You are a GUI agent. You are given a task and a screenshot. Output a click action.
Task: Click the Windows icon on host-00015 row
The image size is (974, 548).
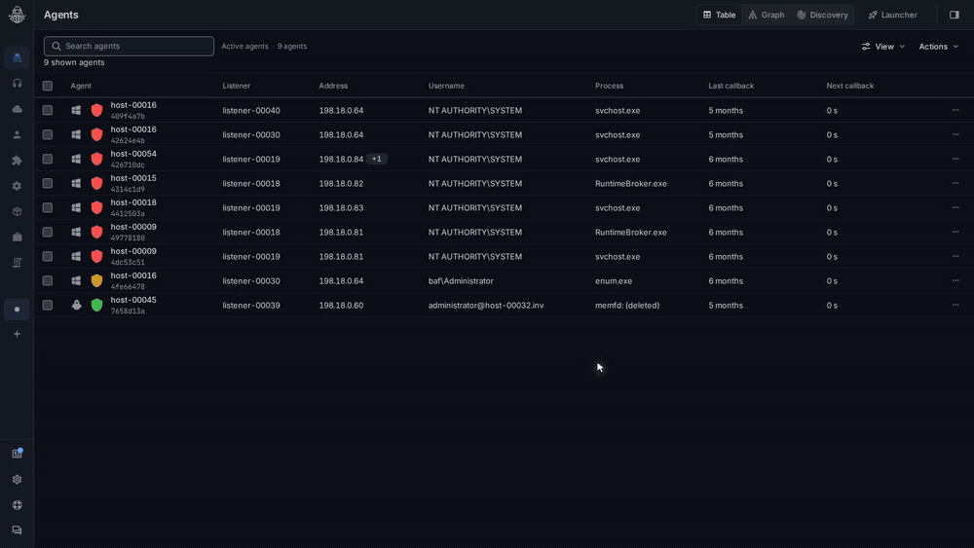tap(76, 183)
